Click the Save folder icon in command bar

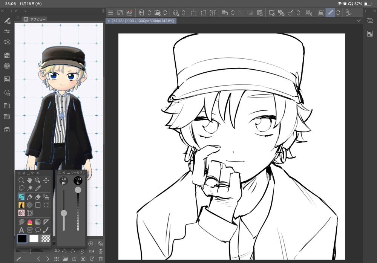point(157,12)
